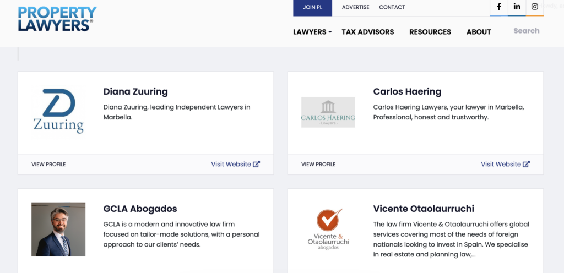Click the Property Lawyers logo
Image resolution: width=564 pixels, height=273 pixels.
(57, 19)
